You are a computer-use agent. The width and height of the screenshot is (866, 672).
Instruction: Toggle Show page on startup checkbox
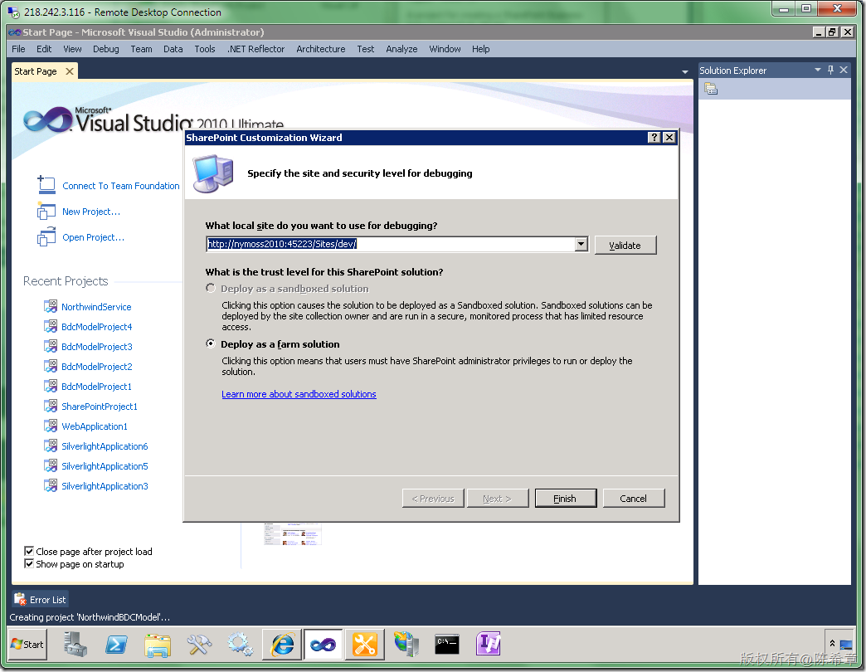pos(29,564)
